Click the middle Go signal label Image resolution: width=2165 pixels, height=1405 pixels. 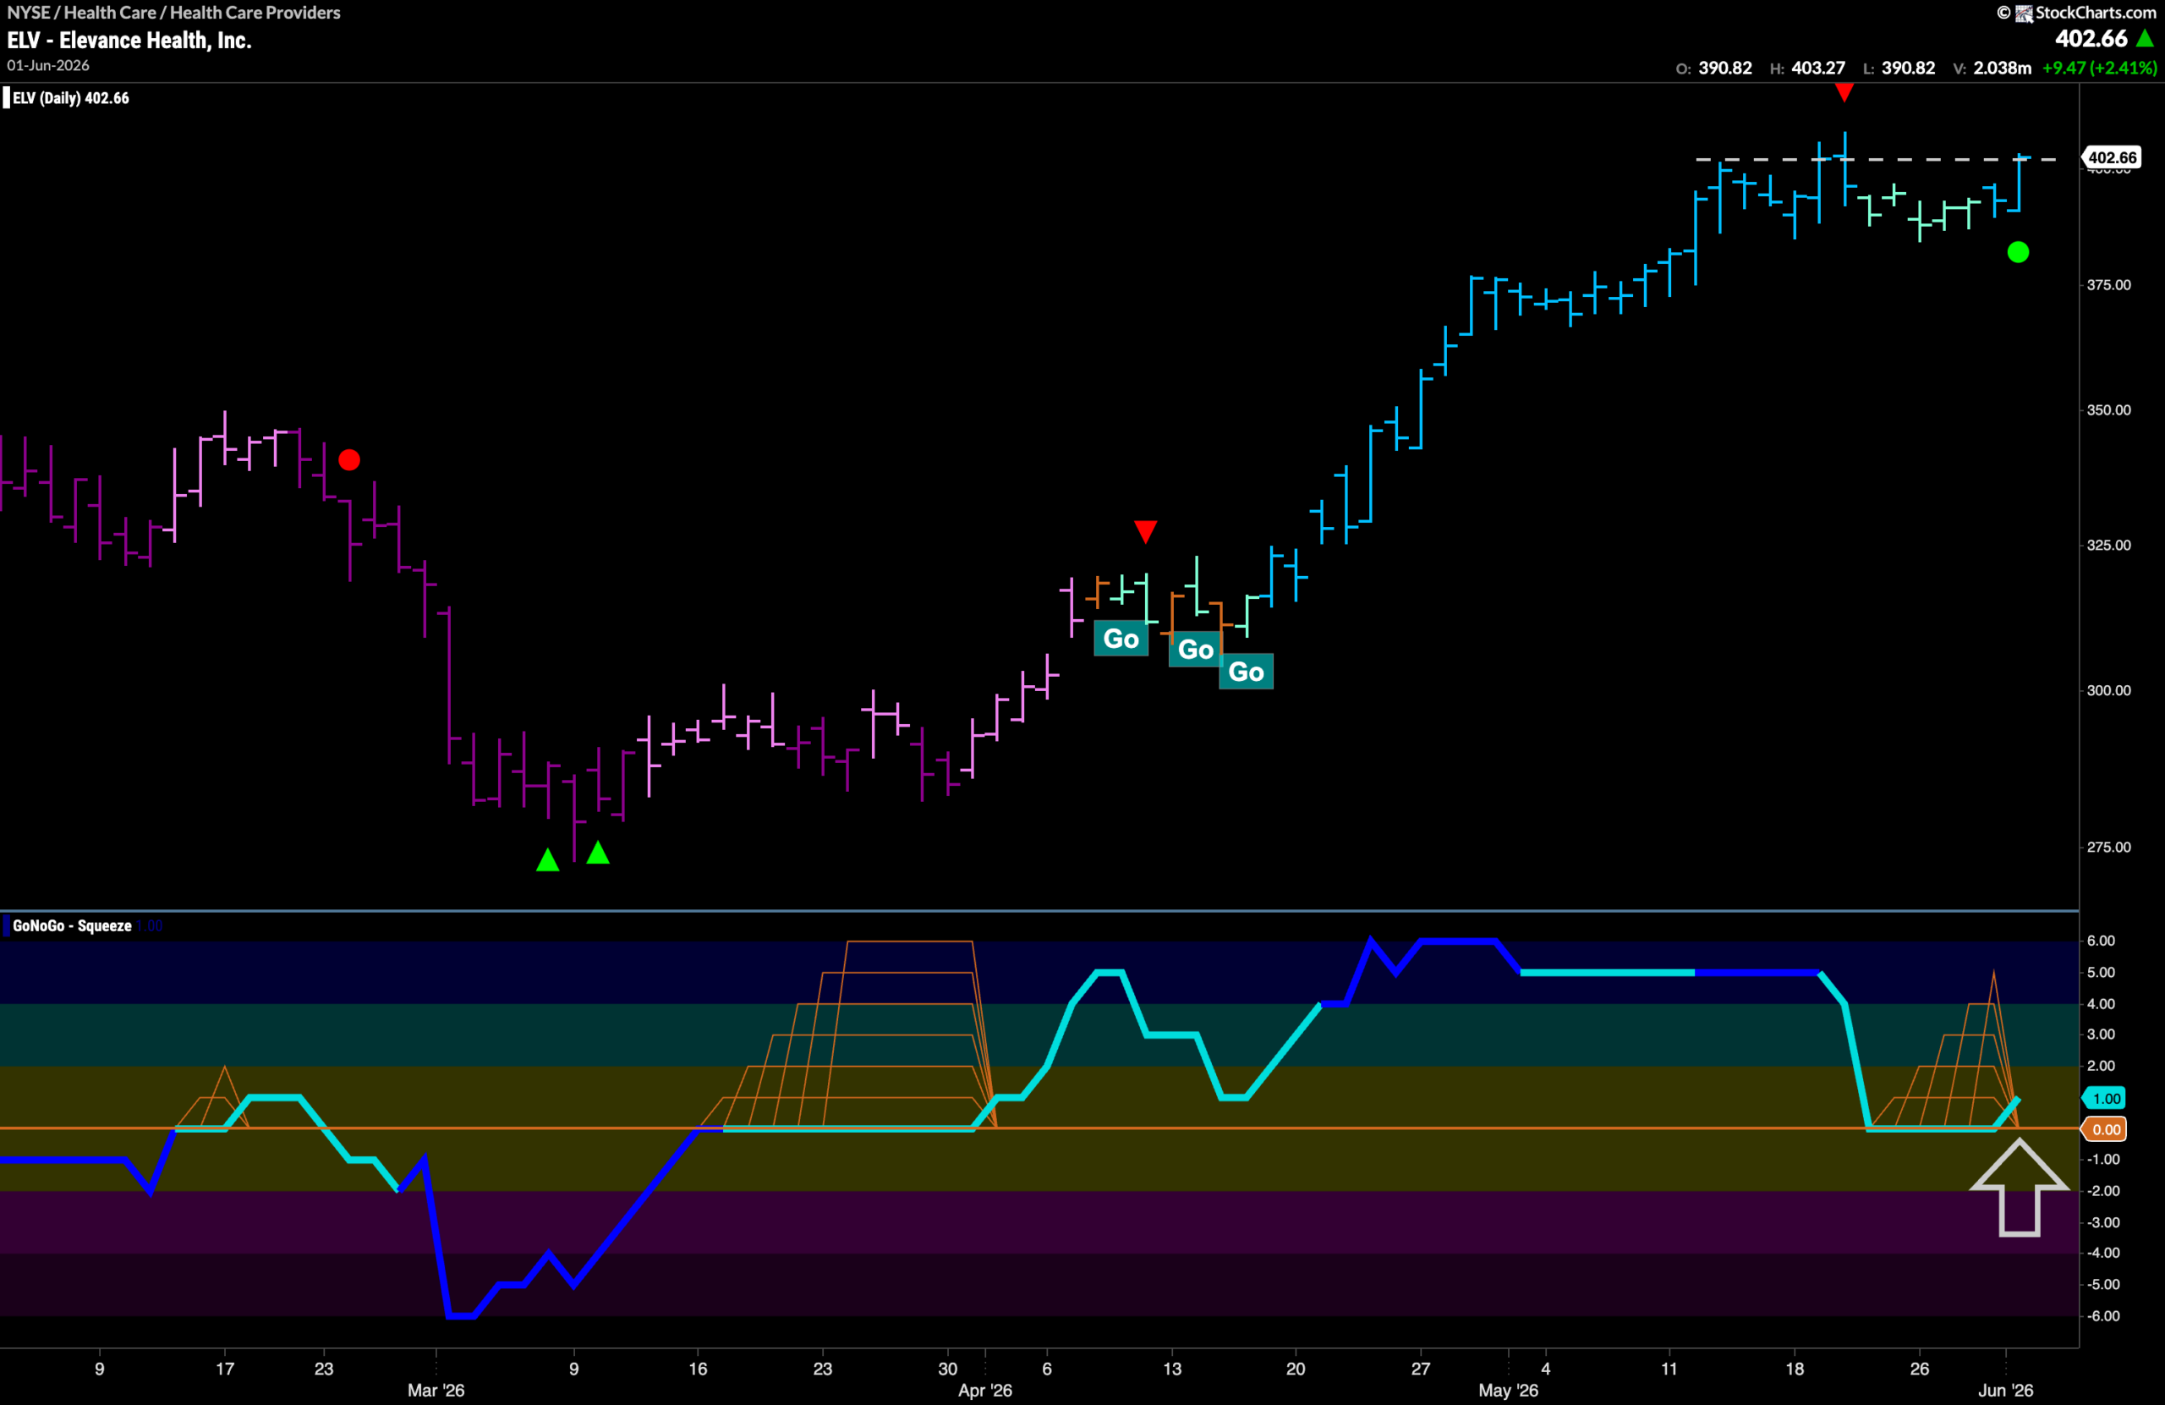coord(1195,650)
